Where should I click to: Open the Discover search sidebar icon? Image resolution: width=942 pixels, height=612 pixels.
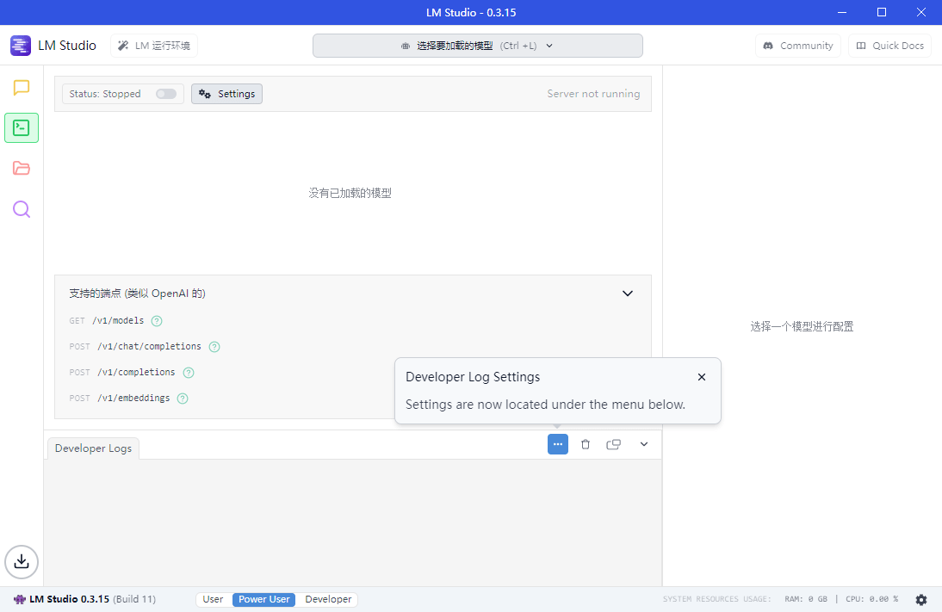click(22, 209)
